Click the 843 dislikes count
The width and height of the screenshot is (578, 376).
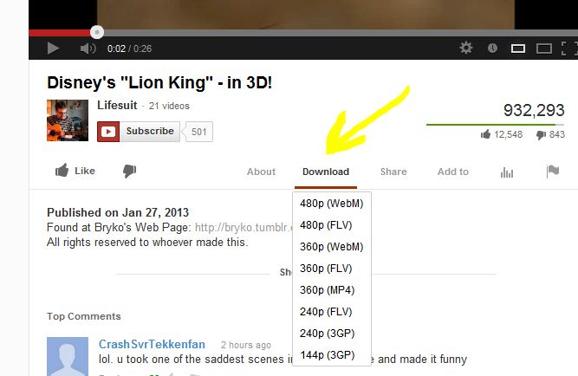point(557,134)
